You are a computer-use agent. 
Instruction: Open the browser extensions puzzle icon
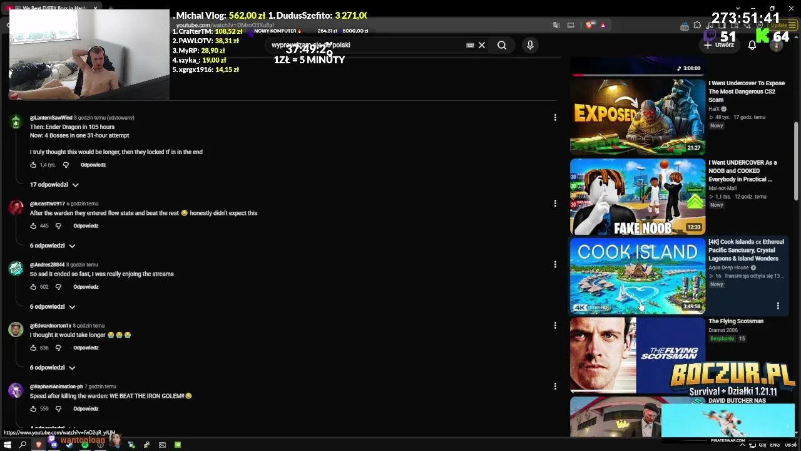[697, 26]
